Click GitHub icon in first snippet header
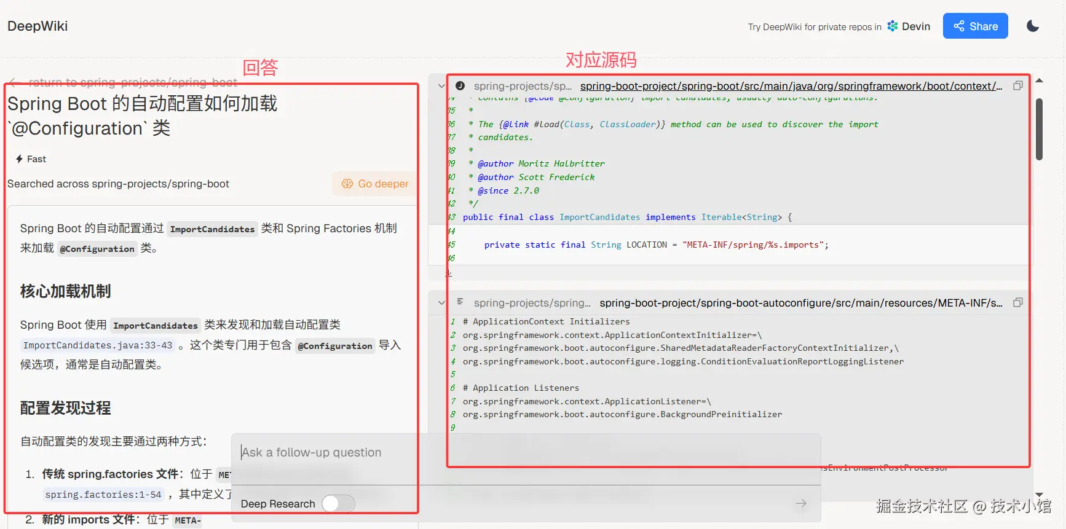Screen dimensions: 1066x529 pyautogui.click(x=460, y=86)
